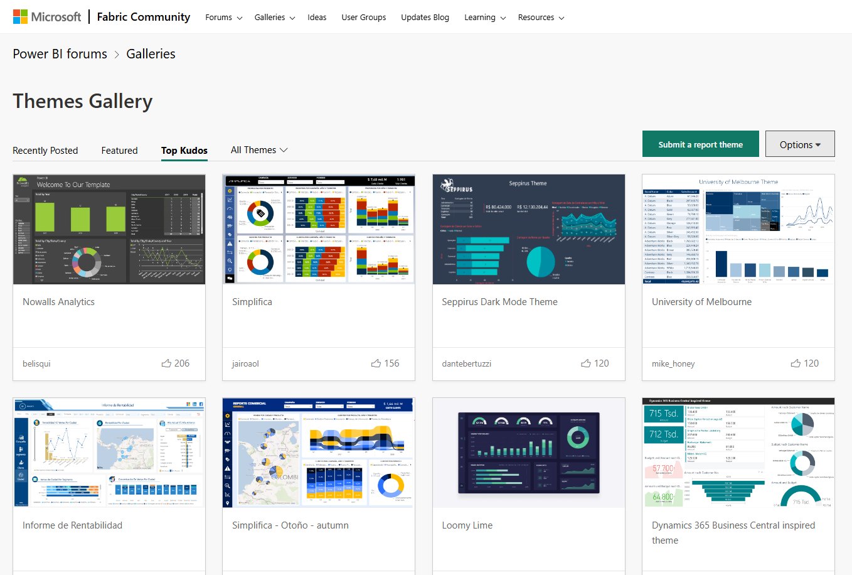Screen dimensions: 852x575
Task: Click kudos thumbs-up icon for Simplifica
Action: coord(376,363)
